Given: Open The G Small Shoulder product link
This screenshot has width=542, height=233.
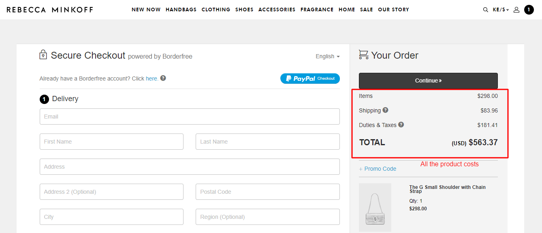Looking at the screenshot, I should [447, 189].
